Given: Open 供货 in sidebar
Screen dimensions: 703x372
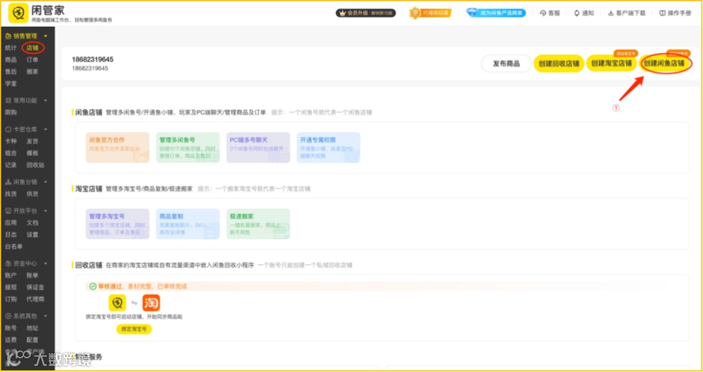Looking at the screenshot, I should coord(33,194).
